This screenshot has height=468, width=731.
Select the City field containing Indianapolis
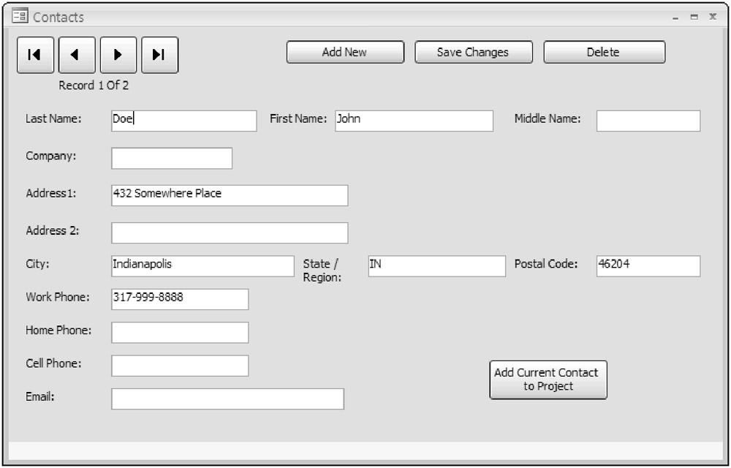click(202, 265)
